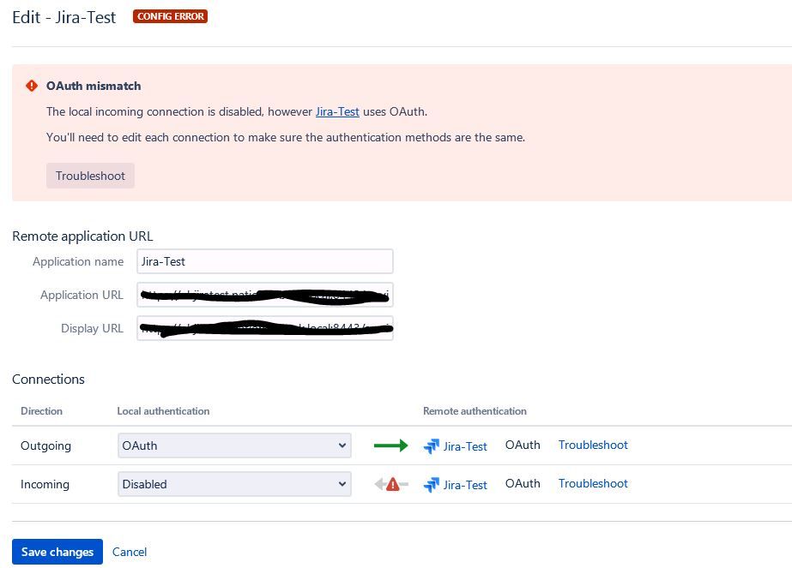Click the Jira logo in Outgoing row
792x568 pixels.
pyautogui.click(x=432, y=446)
